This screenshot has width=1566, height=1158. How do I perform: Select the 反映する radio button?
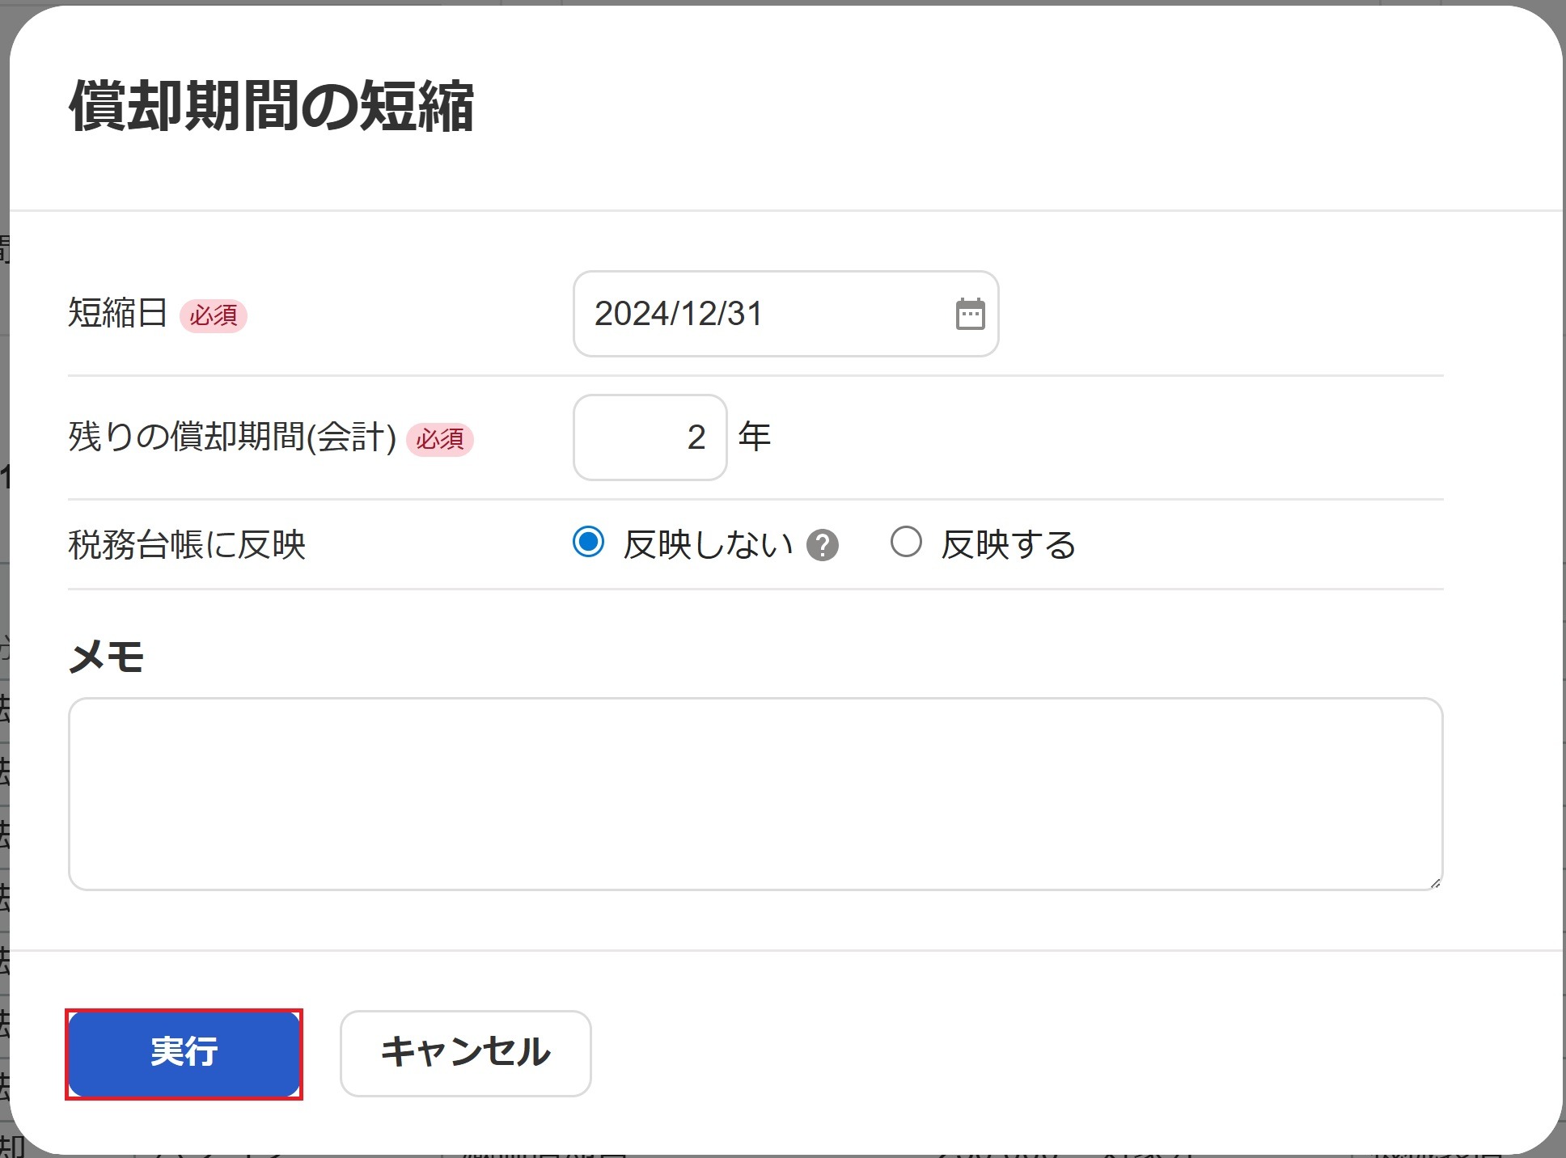(906, 542)
